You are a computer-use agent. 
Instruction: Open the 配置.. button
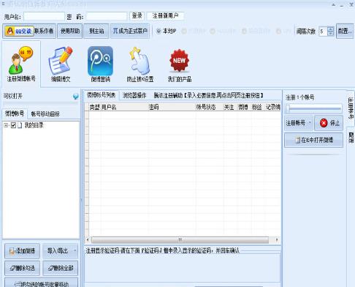pos(345,31)
